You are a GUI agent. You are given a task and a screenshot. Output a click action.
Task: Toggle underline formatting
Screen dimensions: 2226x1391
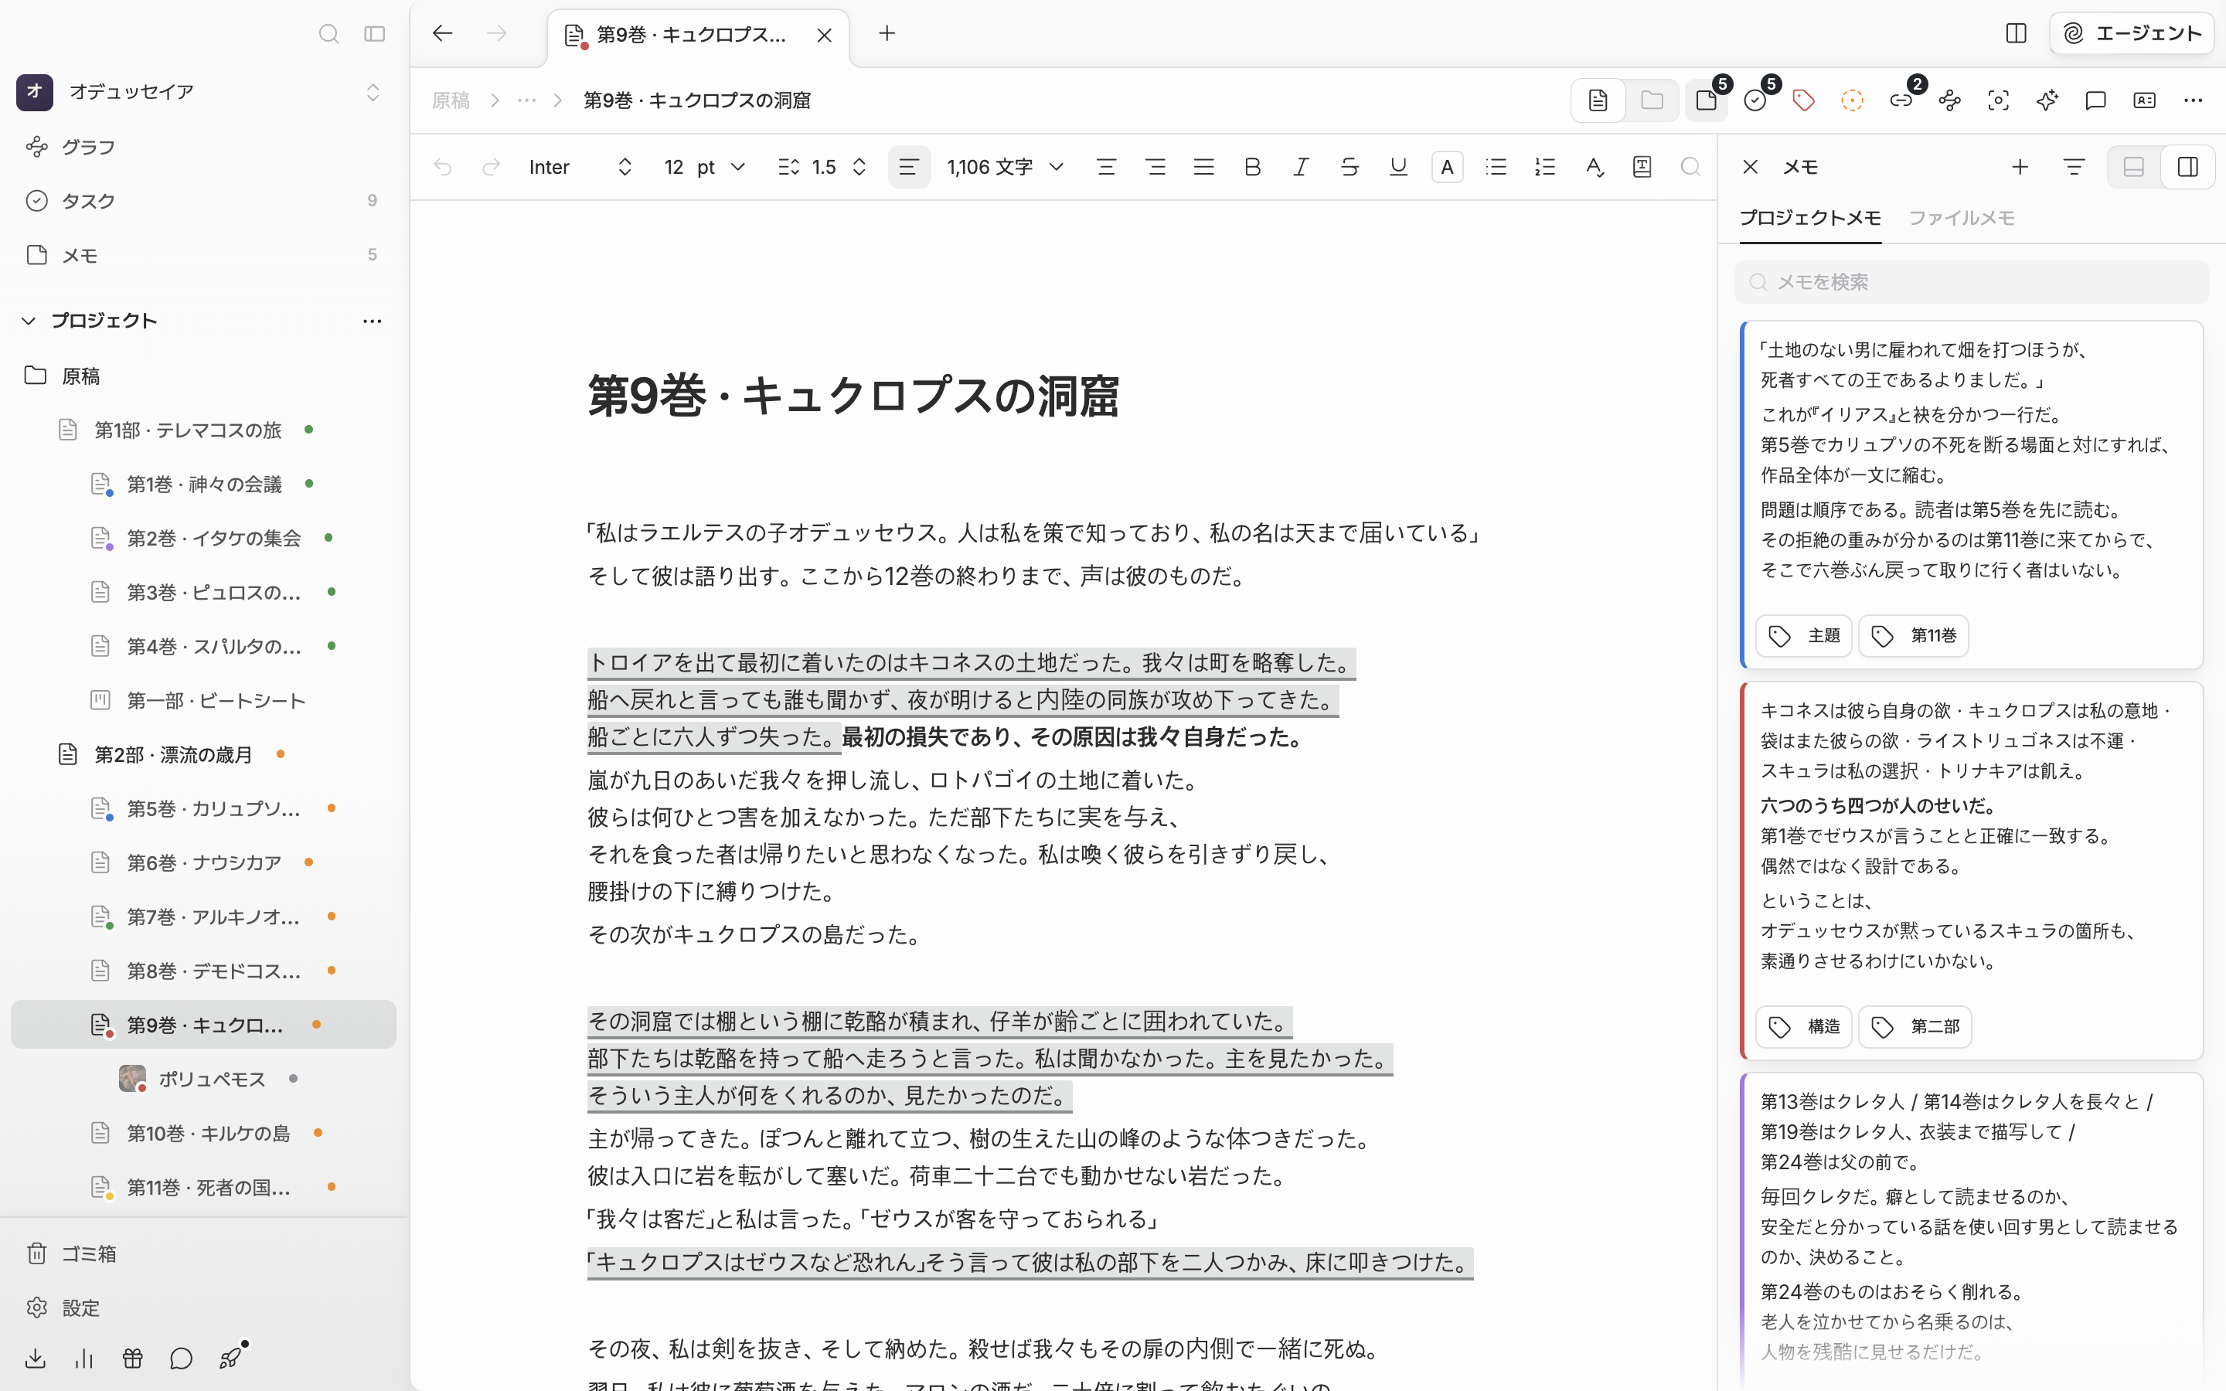click(1398, 168)
